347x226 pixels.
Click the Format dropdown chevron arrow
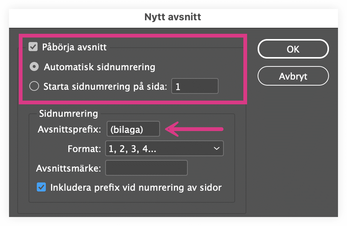pos(217,149)
